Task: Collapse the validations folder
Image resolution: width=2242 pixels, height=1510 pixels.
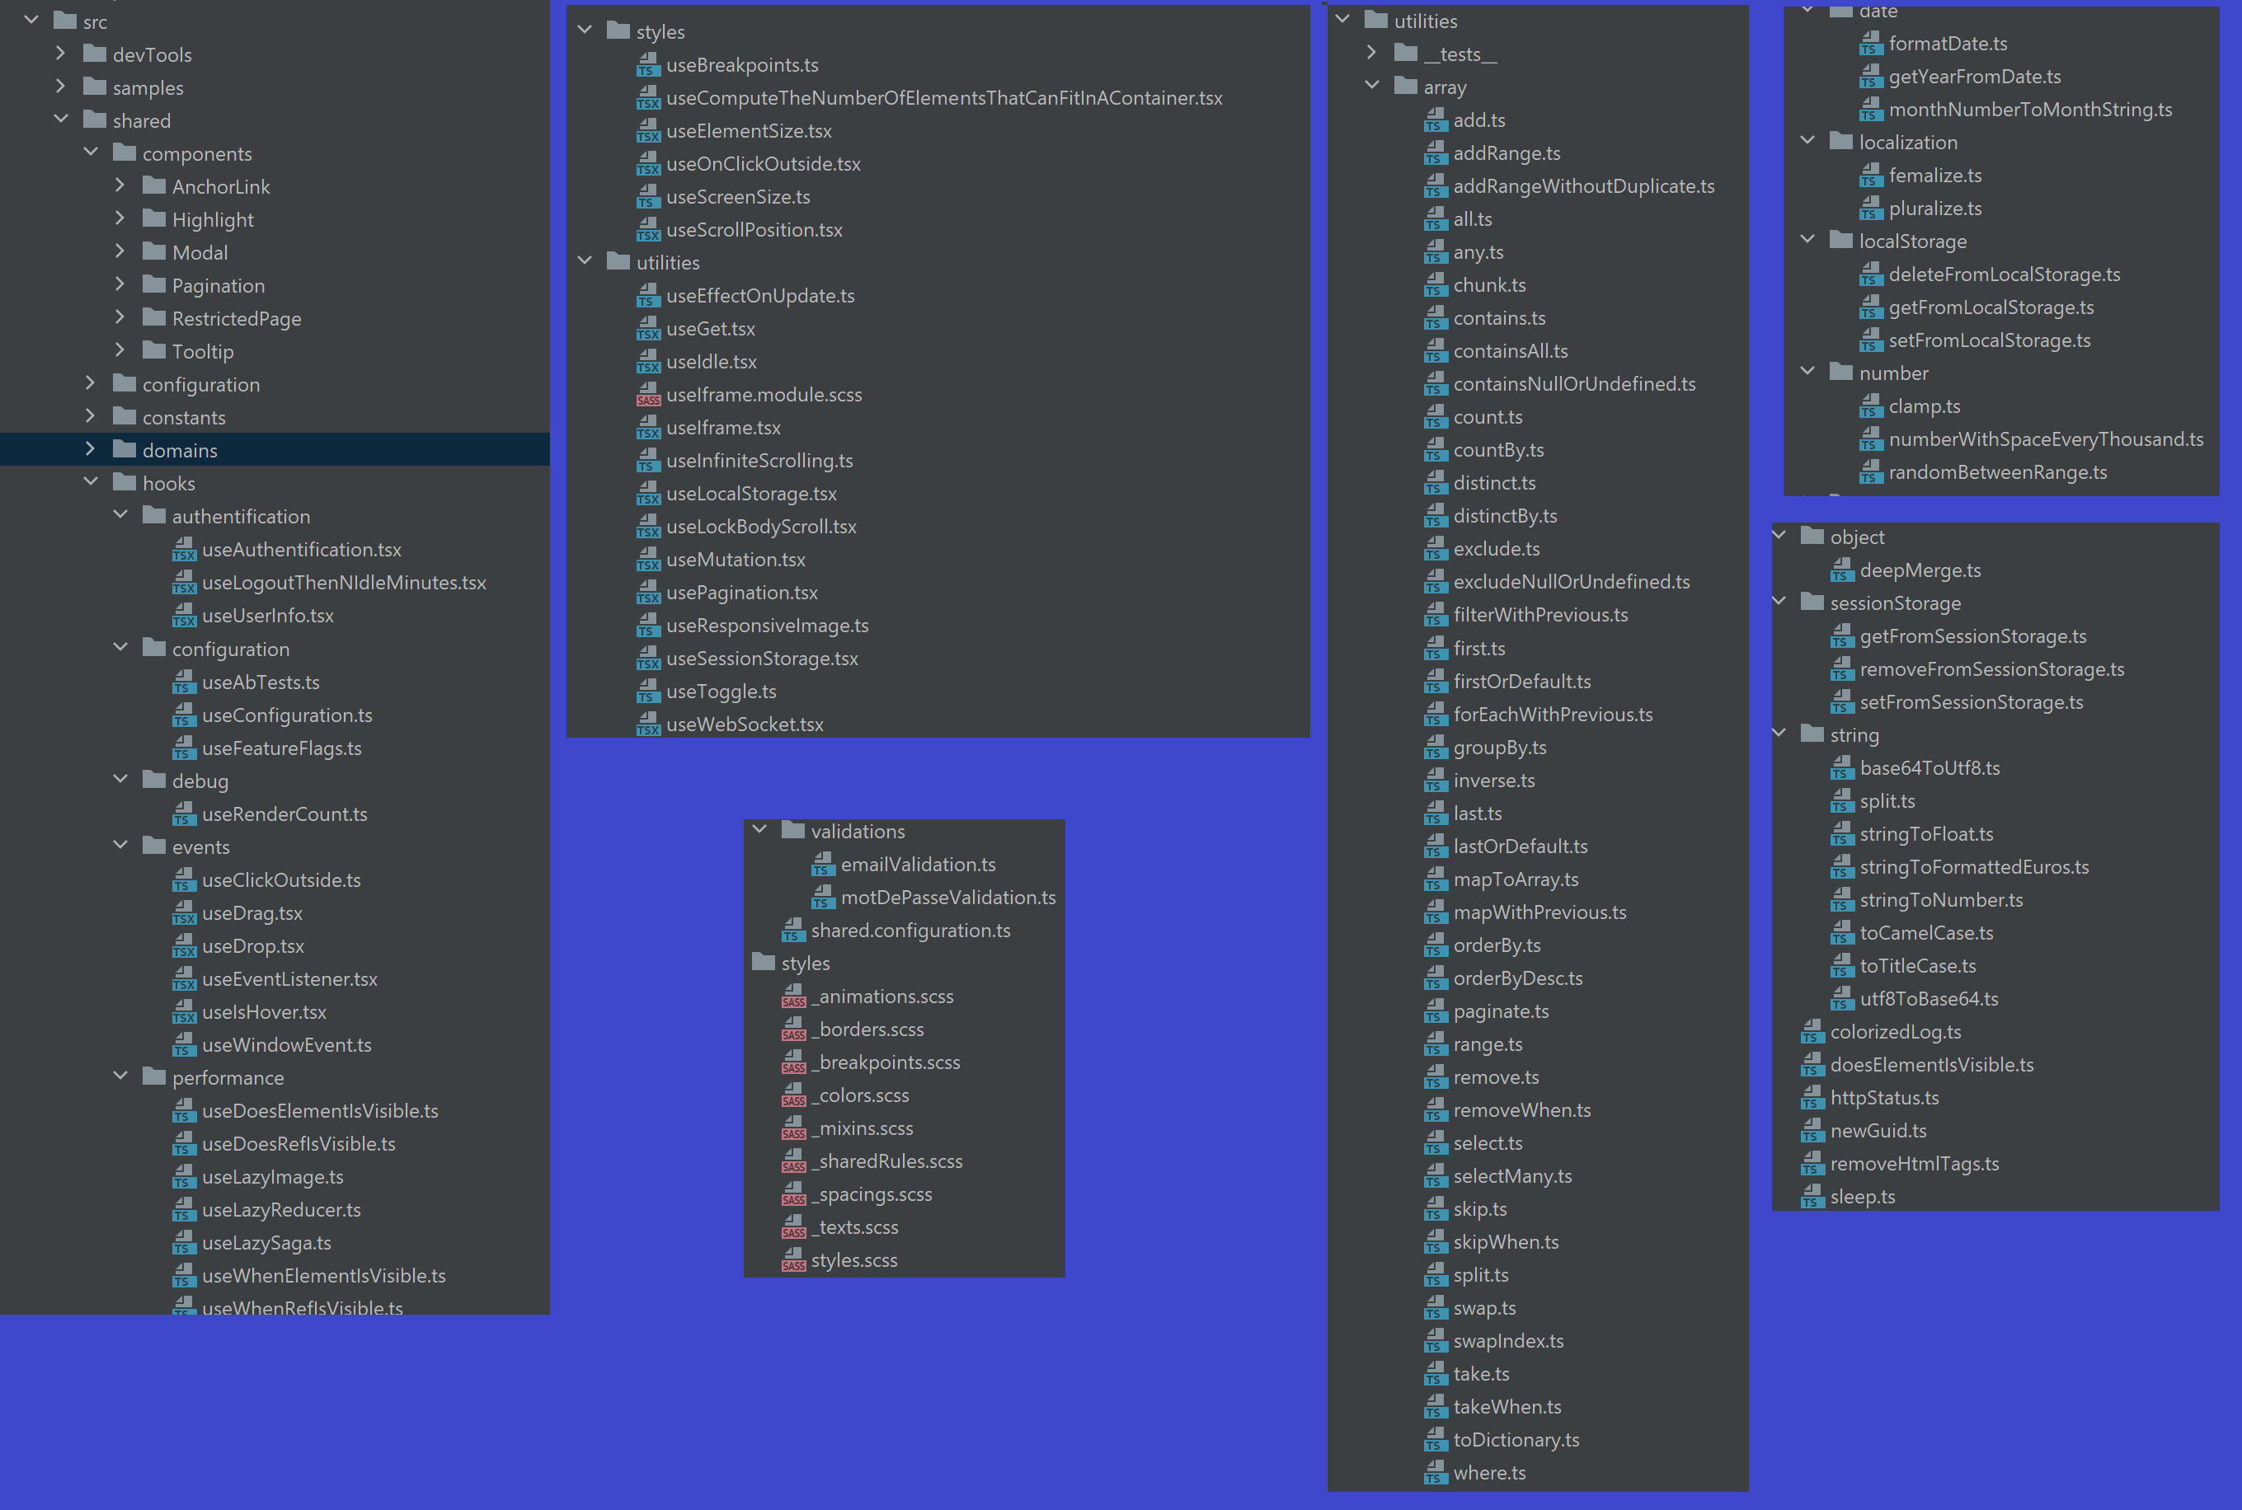Action: point(759,830)
